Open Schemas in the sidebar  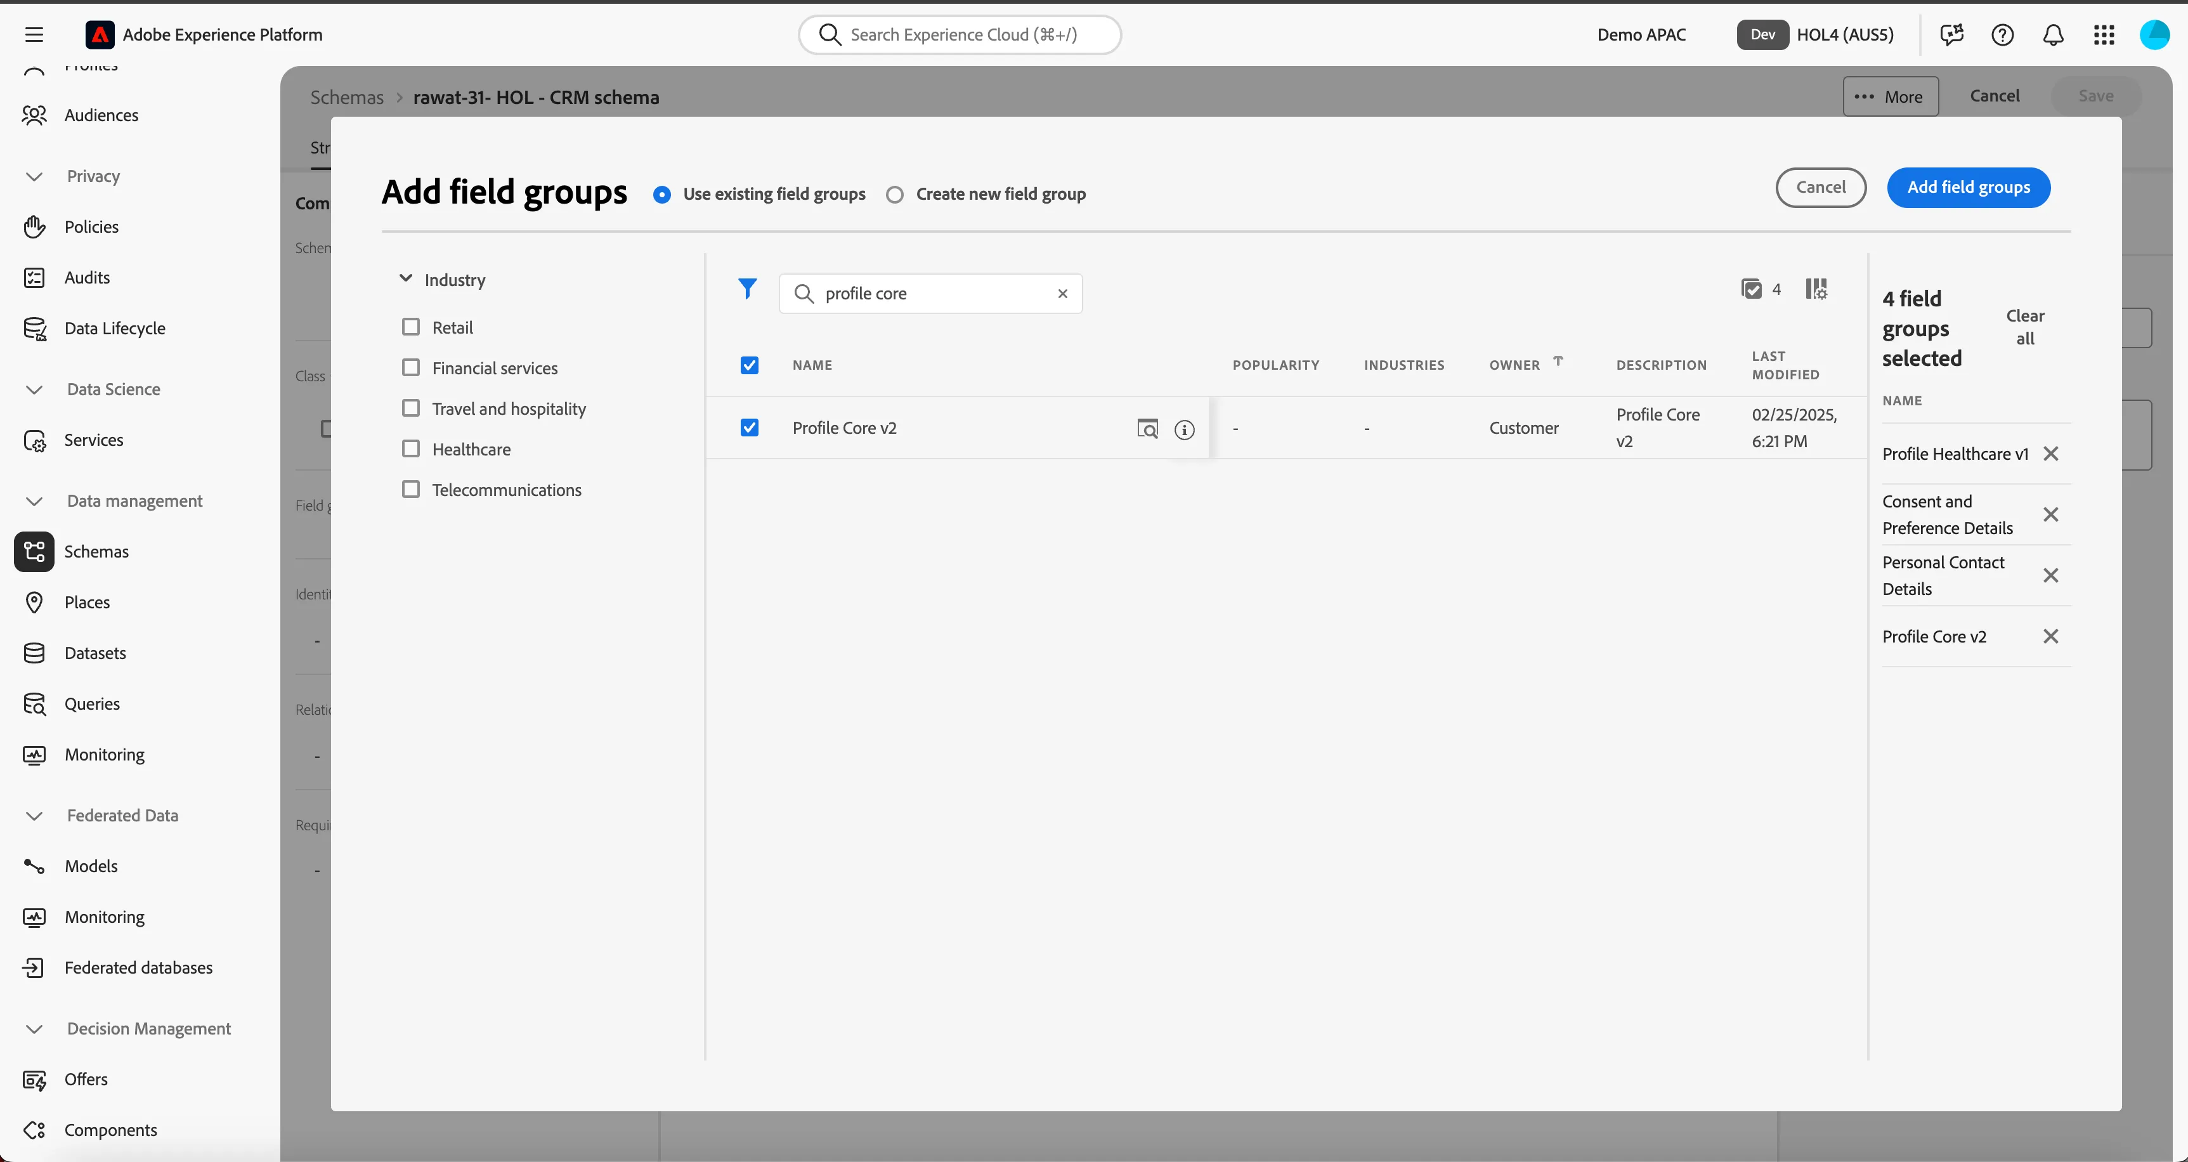coord(96,552)
